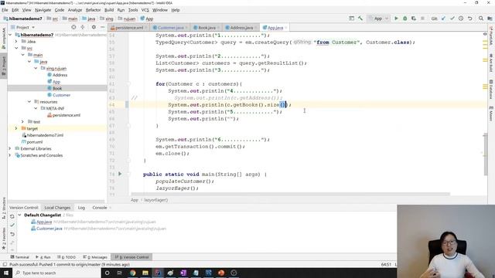Collapse the main folder in project tree
This screenshot has width=495, height=278.
coord(22,55)
